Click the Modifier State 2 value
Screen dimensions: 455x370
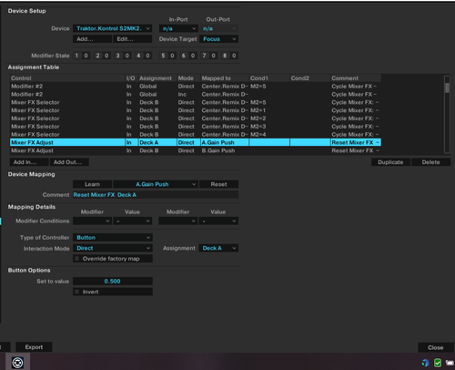[x=106, y=56]
